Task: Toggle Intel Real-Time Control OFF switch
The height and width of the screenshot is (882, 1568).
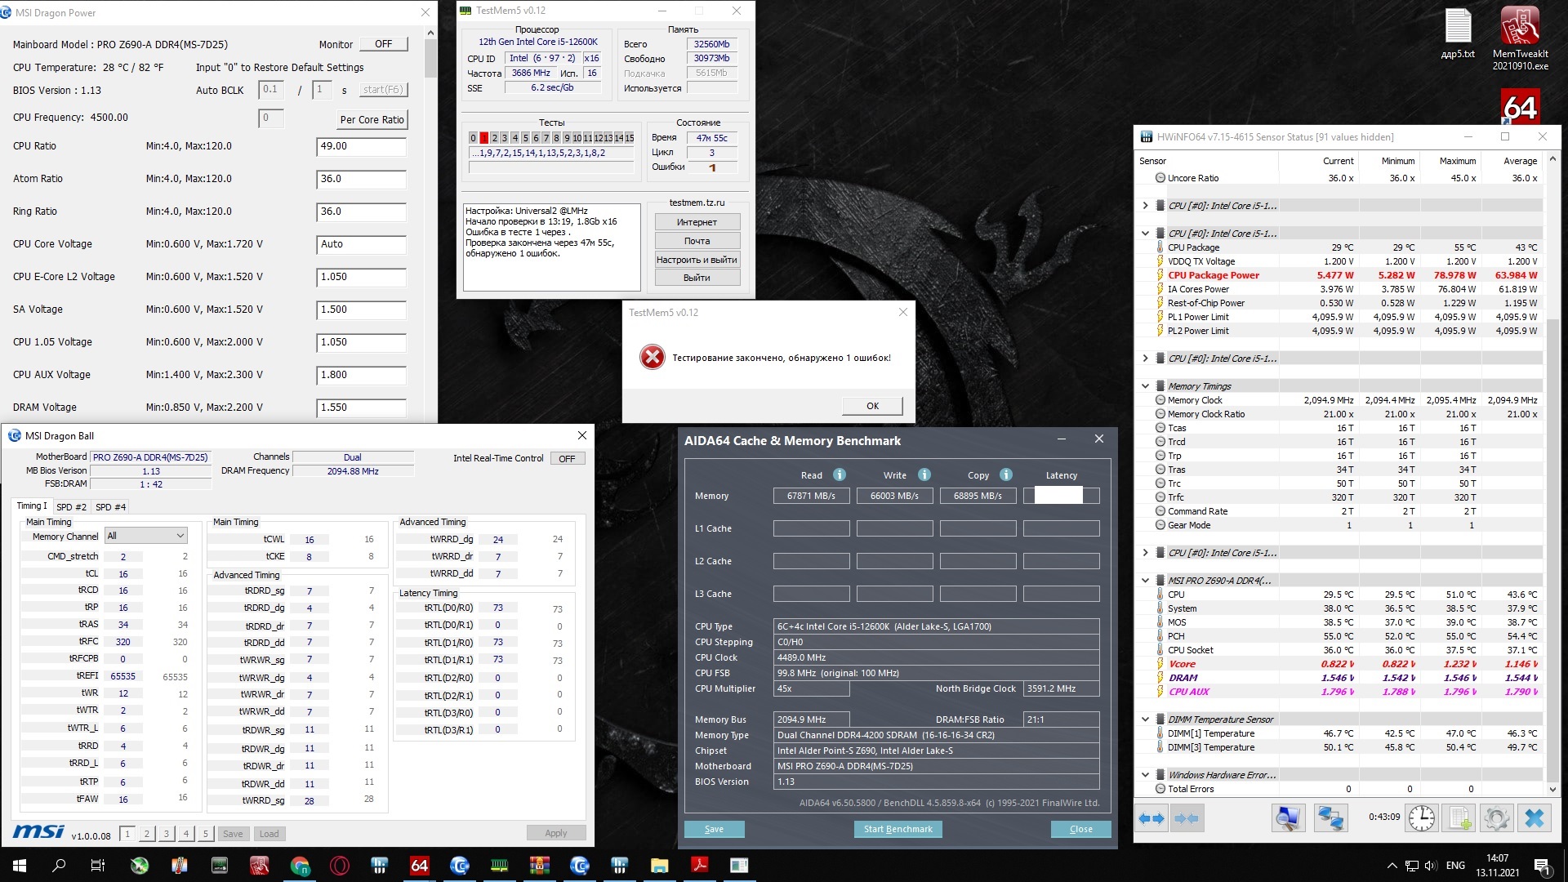Action: pyautogui.click(x=567, y=458)
